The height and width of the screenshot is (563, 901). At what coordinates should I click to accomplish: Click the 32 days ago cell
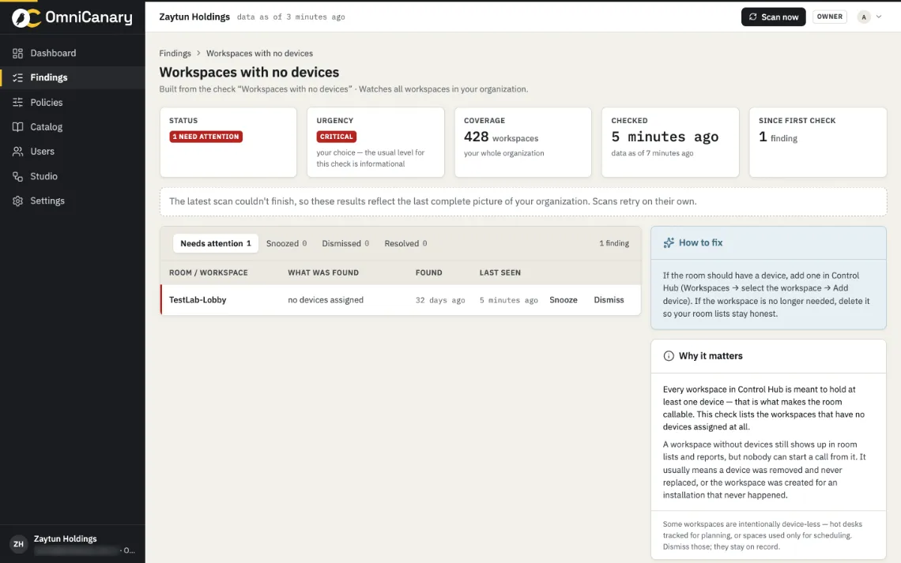tap(440, 300)
